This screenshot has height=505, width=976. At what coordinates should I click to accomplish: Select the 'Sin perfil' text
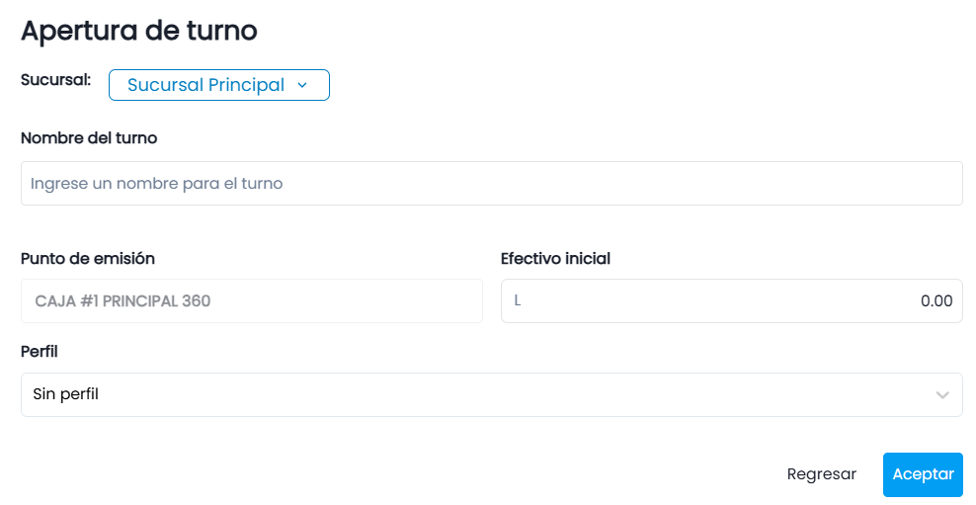[x=66, y=394]
